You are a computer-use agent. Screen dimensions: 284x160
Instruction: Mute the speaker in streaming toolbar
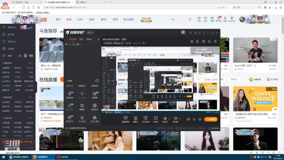[175, 118]
